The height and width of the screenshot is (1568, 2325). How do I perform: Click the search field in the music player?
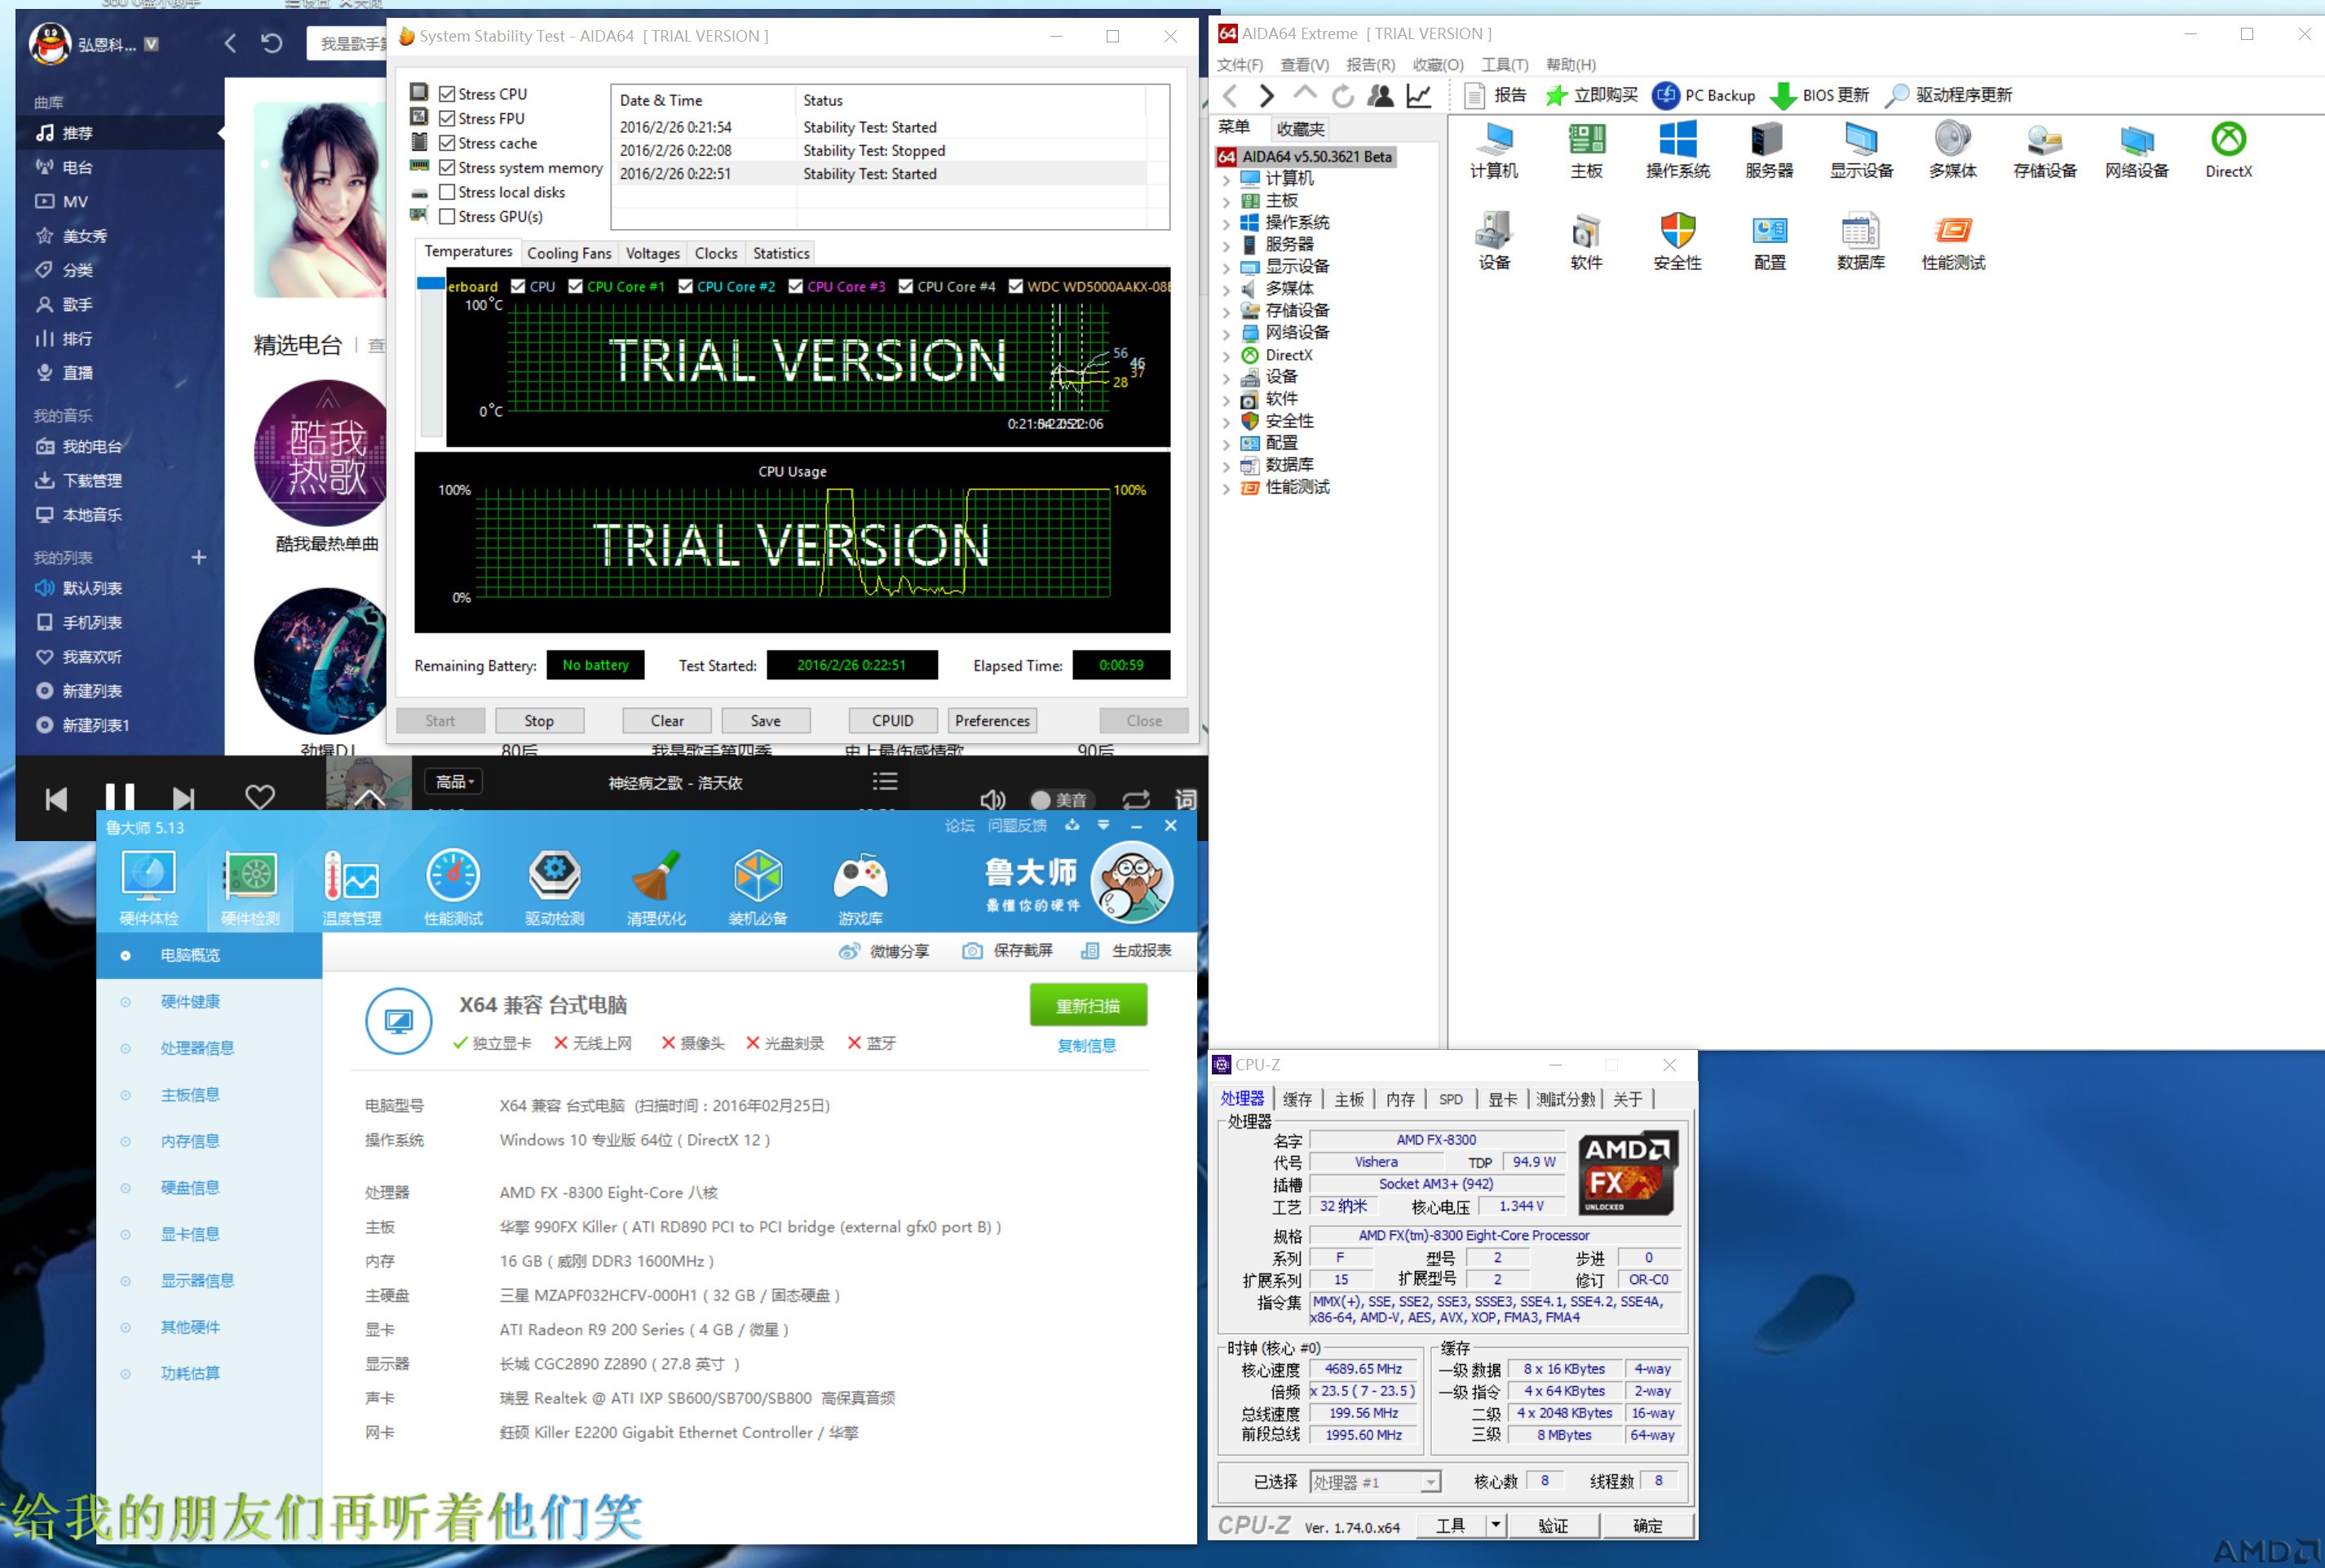pos(348,44)
